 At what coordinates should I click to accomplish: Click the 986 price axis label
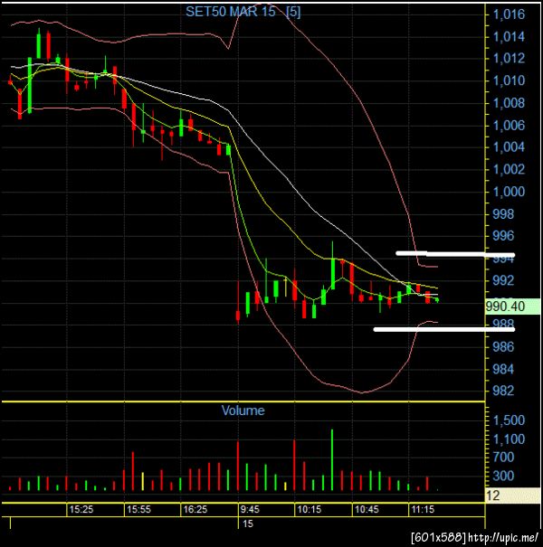503,347
